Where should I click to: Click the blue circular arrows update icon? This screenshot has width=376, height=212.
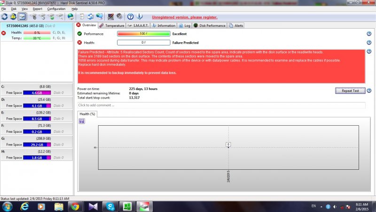tap(91, 17)
